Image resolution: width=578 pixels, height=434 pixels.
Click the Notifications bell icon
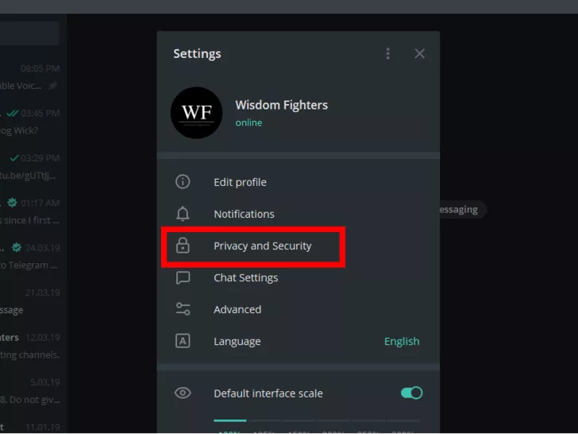[x=183, y=214]
